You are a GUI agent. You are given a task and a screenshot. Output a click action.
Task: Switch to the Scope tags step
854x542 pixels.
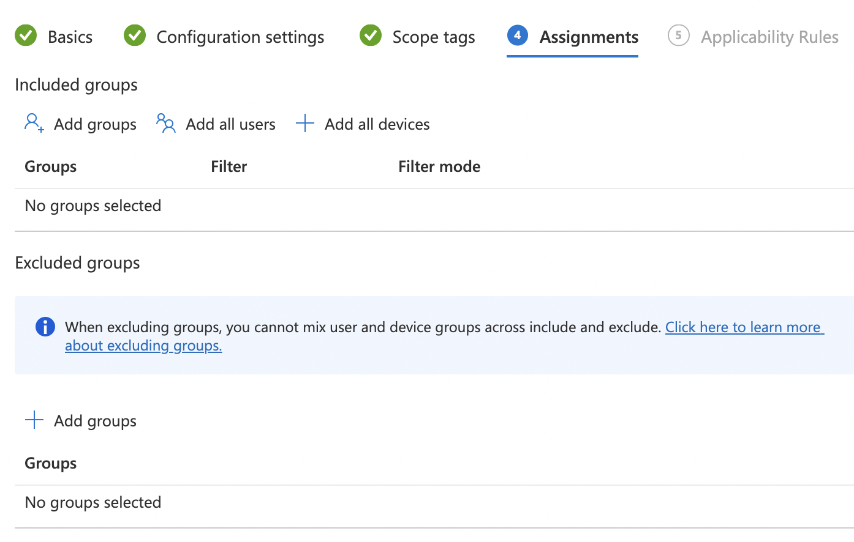433,37
